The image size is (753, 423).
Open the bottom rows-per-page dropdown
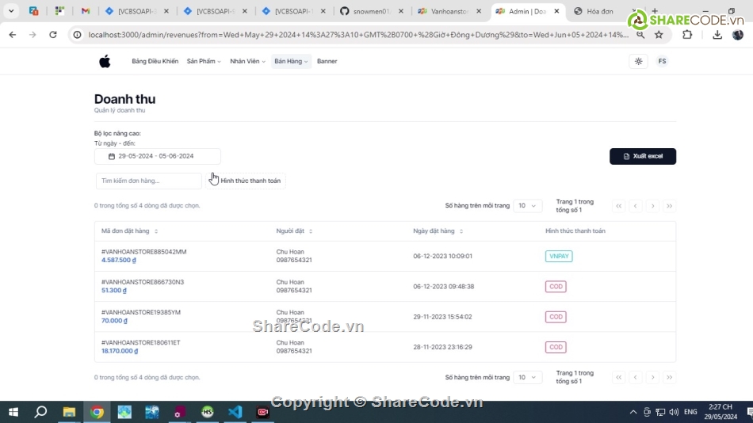527,377
